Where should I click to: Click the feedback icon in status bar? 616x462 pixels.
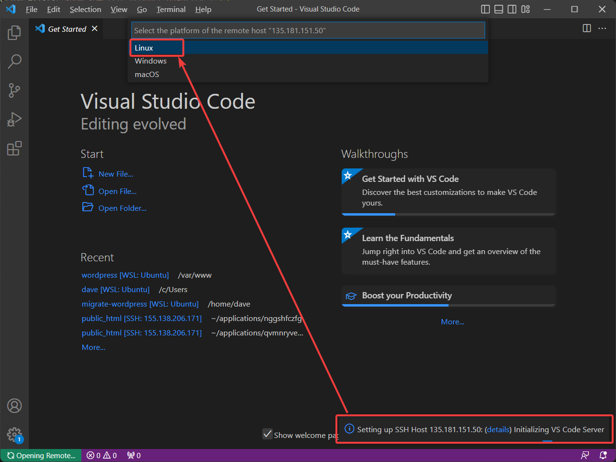[x=585, y=455]
